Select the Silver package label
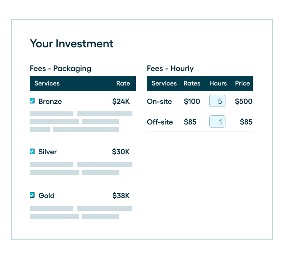The width and height of the screenshot is (284, 263). (x=48, y=152)
